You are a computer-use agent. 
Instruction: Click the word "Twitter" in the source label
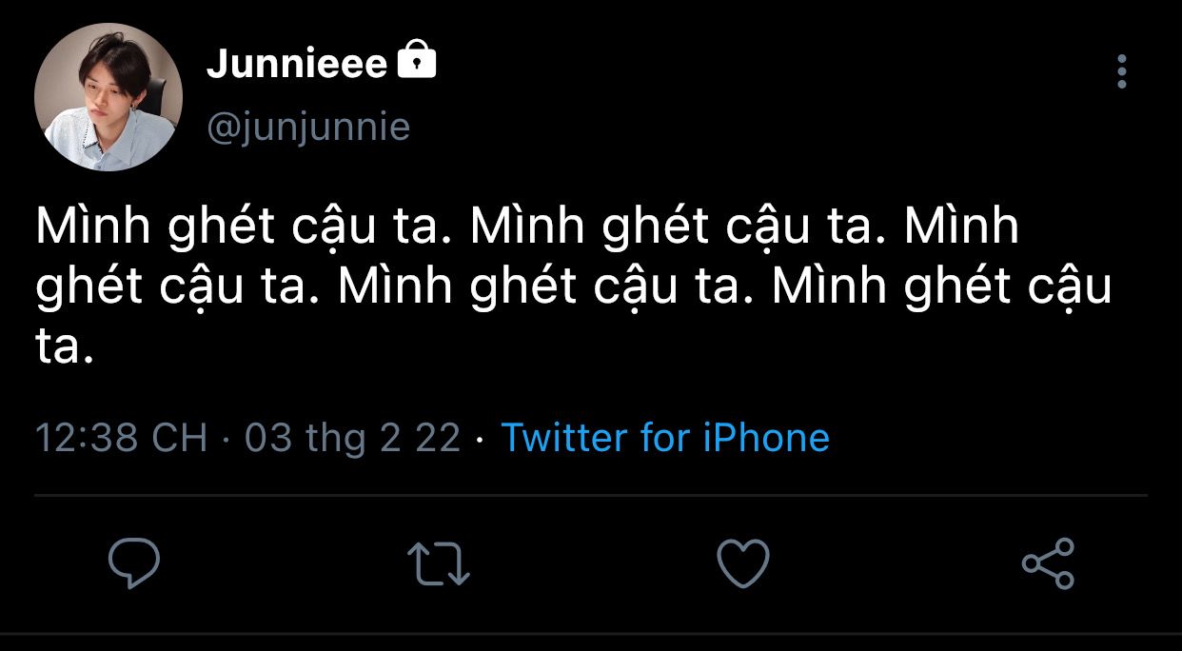(565, 438)
